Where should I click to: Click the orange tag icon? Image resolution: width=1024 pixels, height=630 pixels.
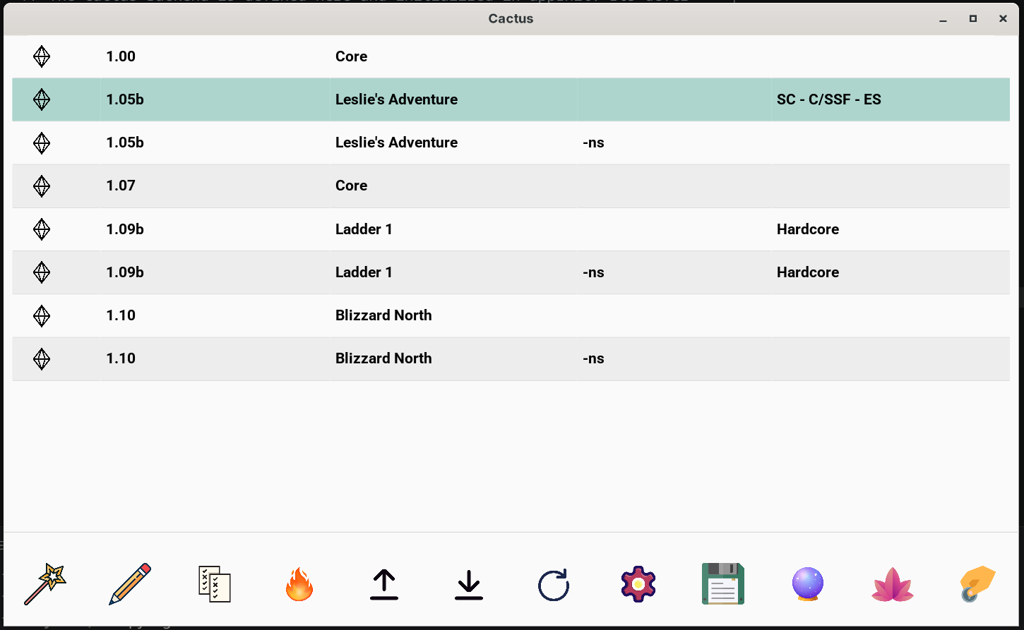click(977, 584)
